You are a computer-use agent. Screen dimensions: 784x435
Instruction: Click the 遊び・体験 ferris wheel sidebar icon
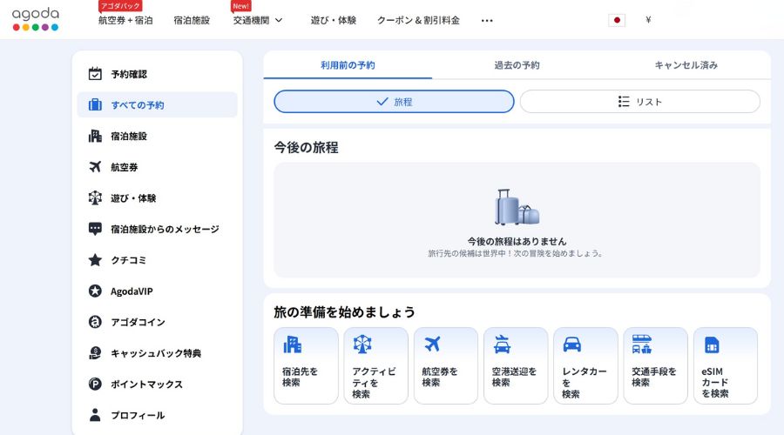tap(95, 197)
